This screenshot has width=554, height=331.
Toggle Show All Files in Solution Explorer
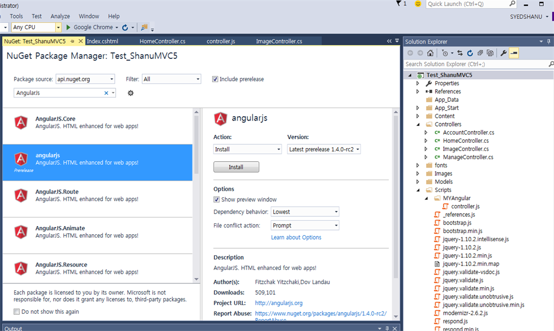[x=490, y=52]
